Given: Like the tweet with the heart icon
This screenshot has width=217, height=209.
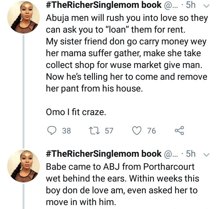Looking at the screenshot, I should click(x=137, y=130).
